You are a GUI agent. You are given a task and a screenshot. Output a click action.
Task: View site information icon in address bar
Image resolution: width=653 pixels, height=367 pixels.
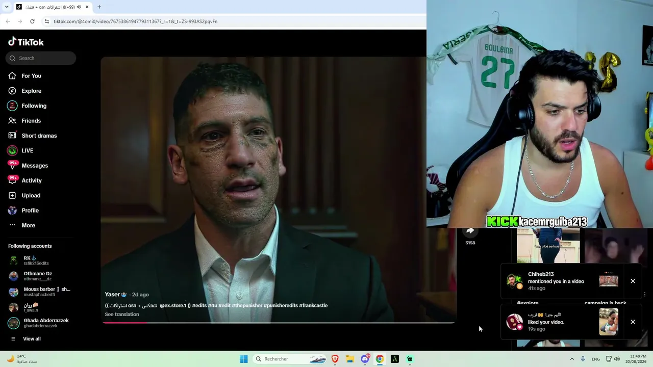[x=46, y=21]
